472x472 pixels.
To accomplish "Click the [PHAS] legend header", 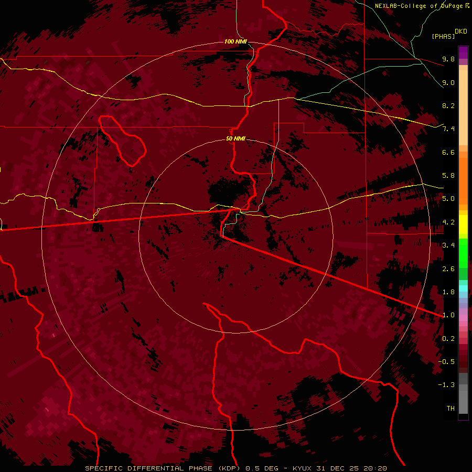I will tap(443, 36).
